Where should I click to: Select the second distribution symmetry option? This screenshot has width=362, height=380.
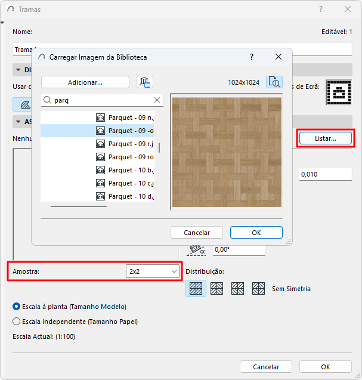[x=216, y=288]
